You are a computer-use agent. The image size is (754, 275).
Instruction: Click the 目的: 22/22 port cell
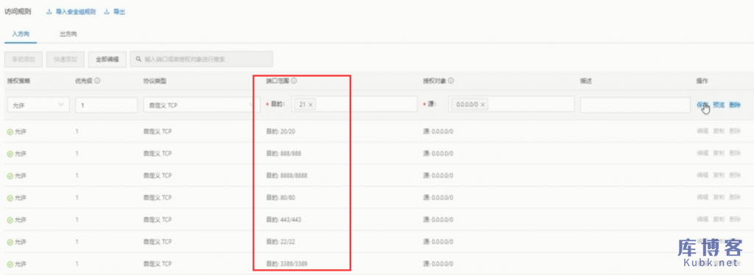(x=281, y=242)
